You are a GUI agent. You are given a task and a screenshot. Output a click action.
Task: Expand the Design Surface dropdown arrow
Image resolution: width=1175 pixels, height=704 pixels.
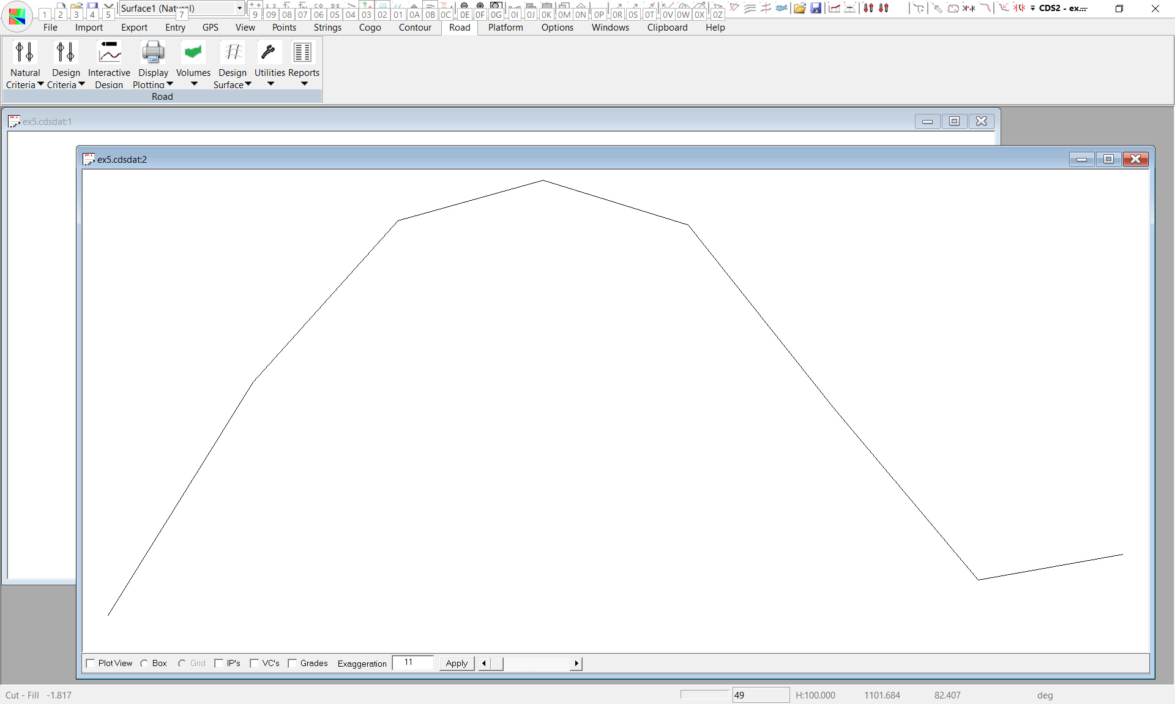(x=248, y=84)
